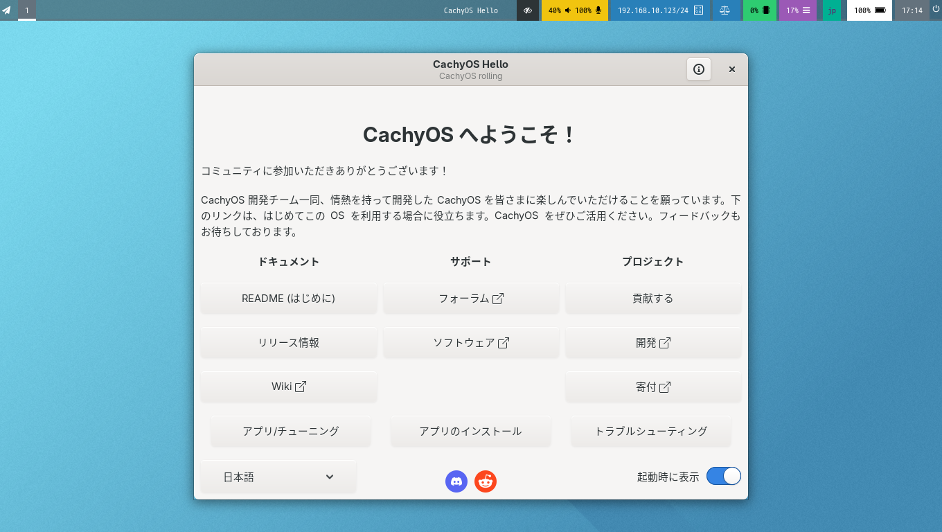Open the 寄付 donation link
This screenshot has width=942, height=532.
653,387
